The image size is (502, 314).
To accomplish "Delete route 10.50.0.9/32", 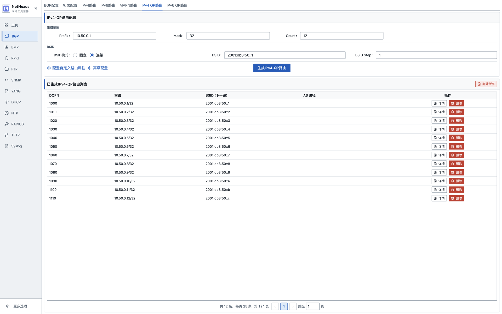I will 456,172.
